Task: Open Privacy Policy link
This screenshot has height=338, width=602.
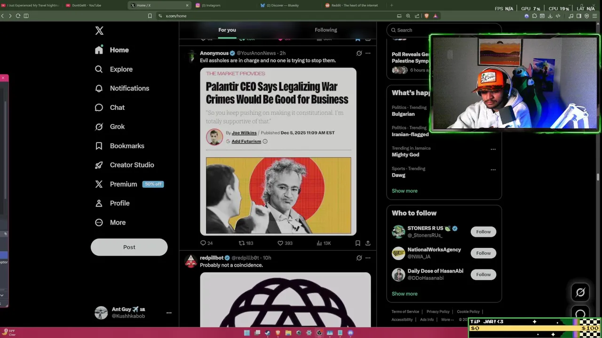Action: tap(438, 312)
